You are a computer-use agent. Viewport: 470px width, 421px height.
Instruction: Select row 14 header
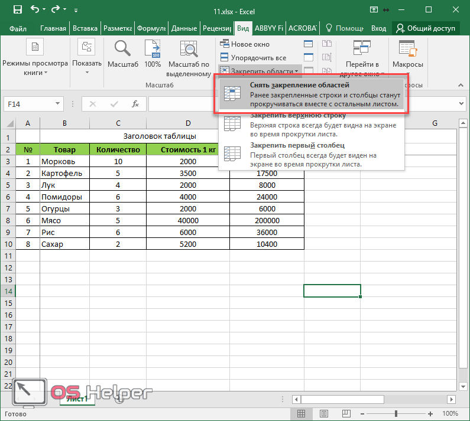(8, 291)
